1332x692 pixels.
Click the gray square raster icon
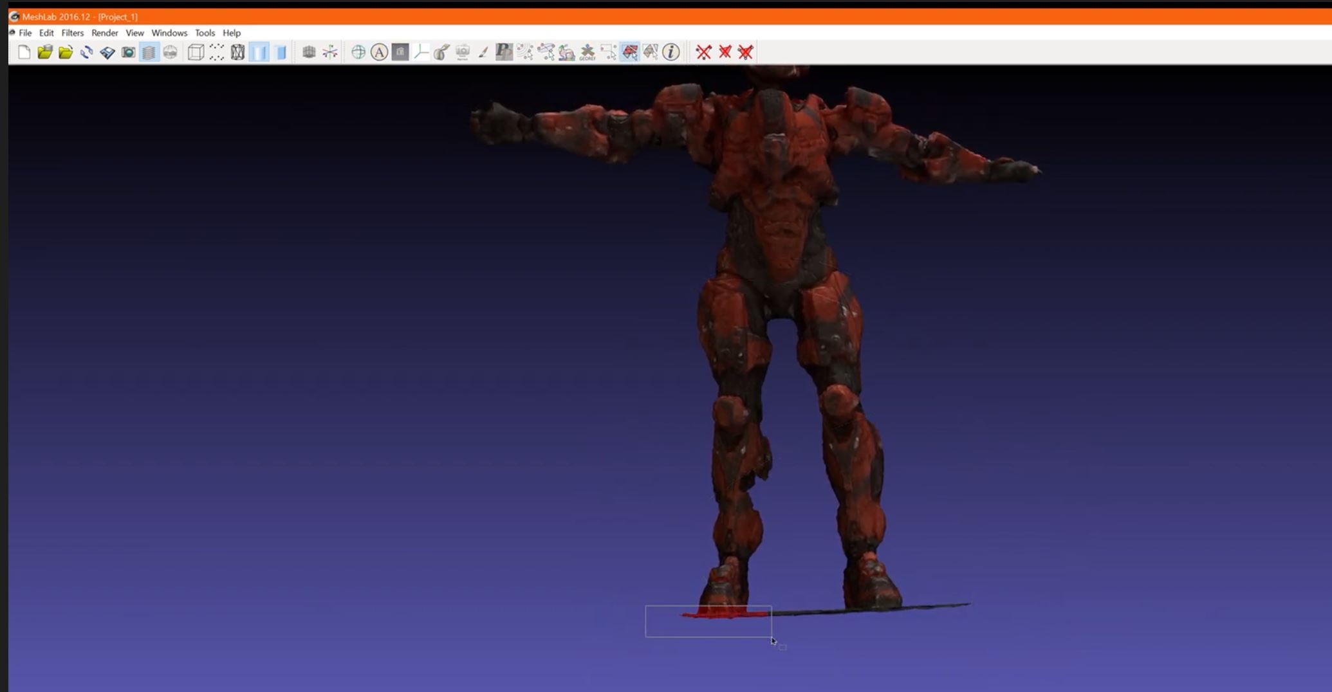click(400, 52)
